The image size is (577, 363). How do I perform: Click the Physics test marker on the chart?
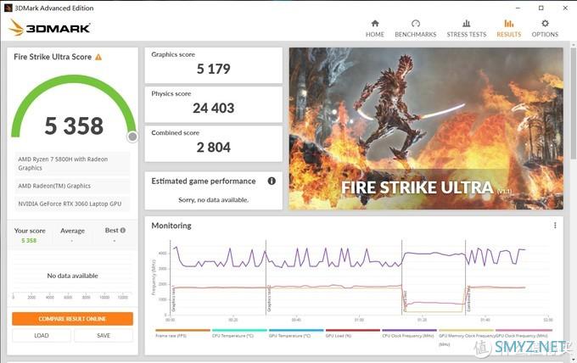coord(405,301)
